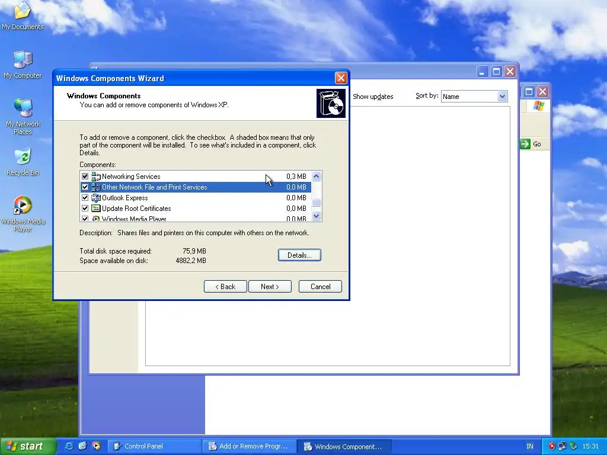Switch to Add or Remove Programs taskbar item
The width and height of the screenshot is (607, 455).
pyautogui.click(x=249, y=447)
